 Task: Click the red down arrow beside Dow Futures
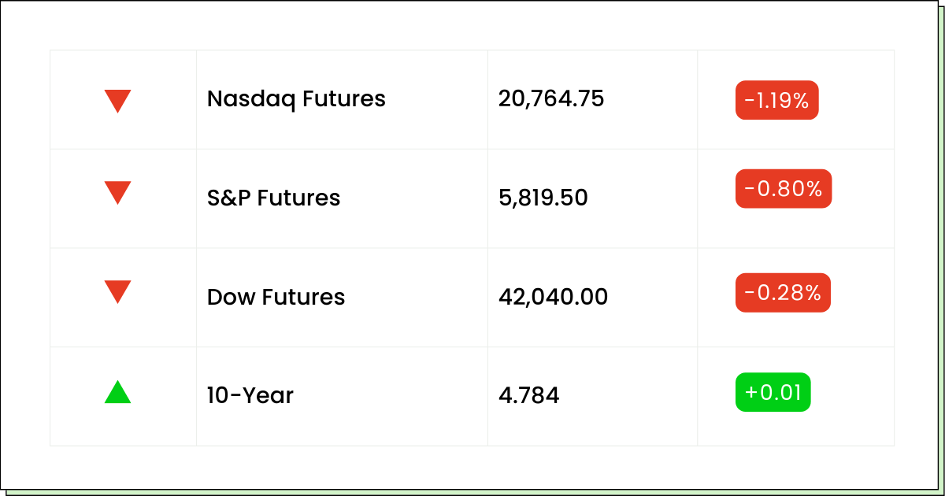point(117,292)
